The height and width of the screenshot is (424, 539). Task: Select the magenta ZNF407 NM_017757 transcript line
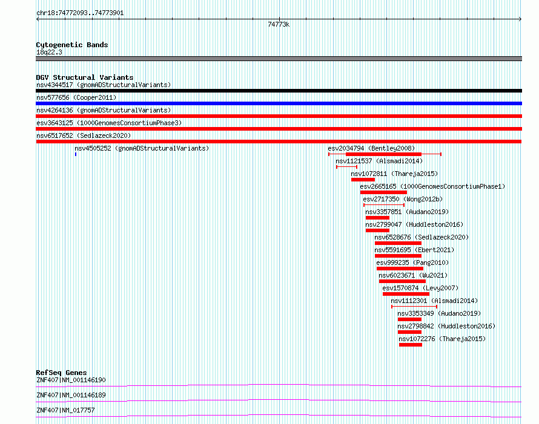(x=279, y=416)
